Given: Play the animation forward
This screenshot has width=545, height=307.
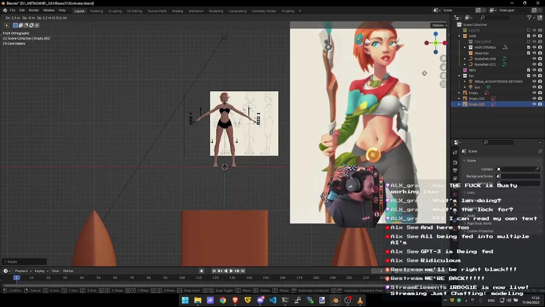Looking at the screenshot, I should pos(231,271).
